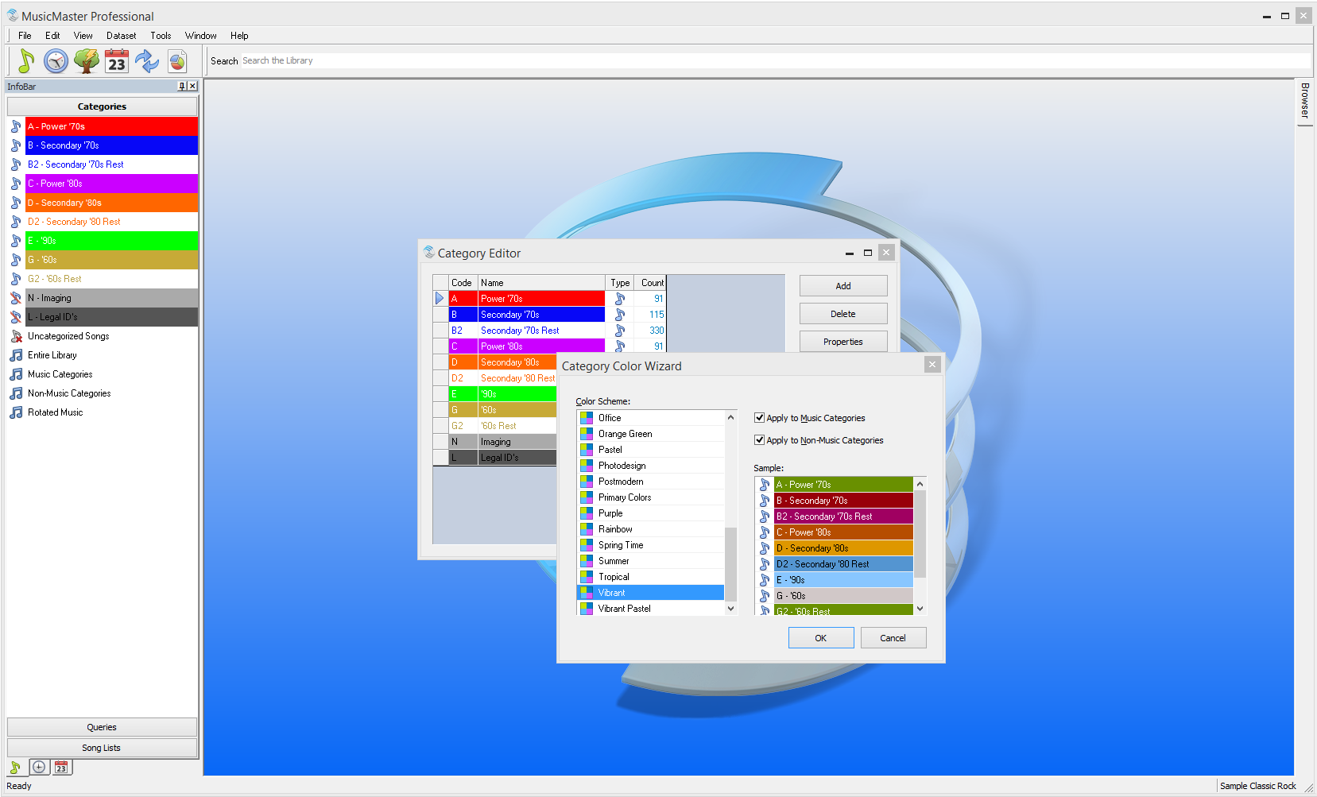Select C - Power '80s in InfoBar

[111, 184]
